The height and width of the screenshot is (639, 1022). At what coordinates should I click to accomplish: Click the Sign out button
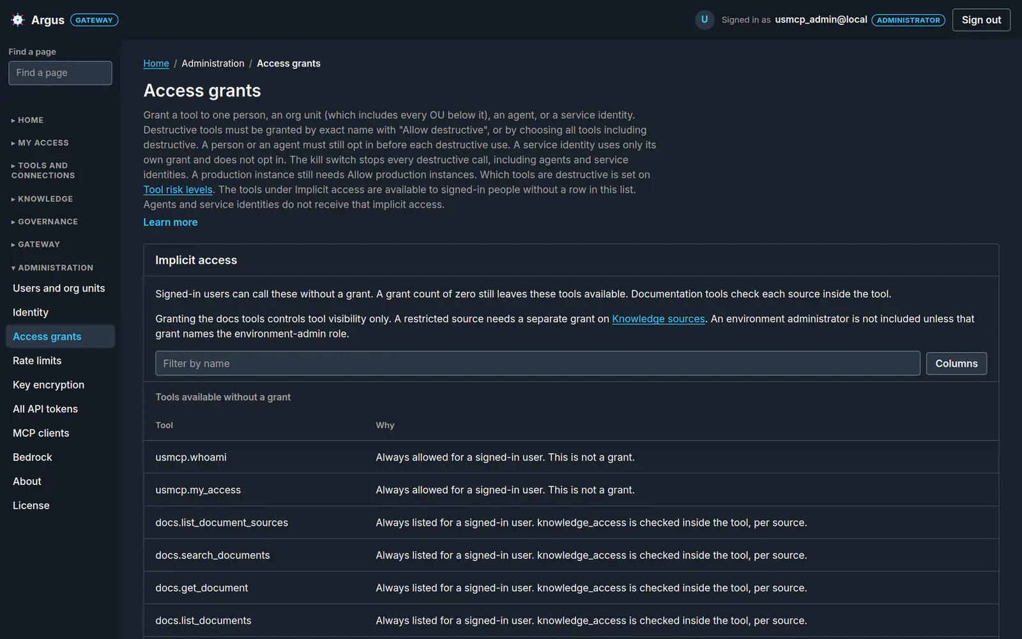(981, 20)
